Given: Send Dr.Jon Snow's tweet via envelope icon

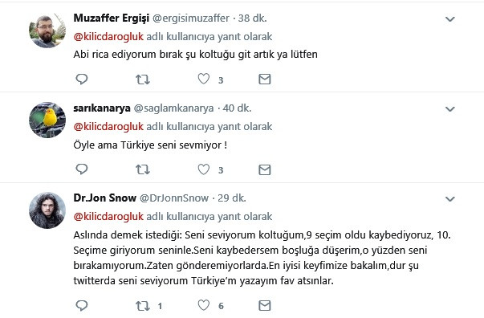Looking at the screenshot, I should point(265,305).
